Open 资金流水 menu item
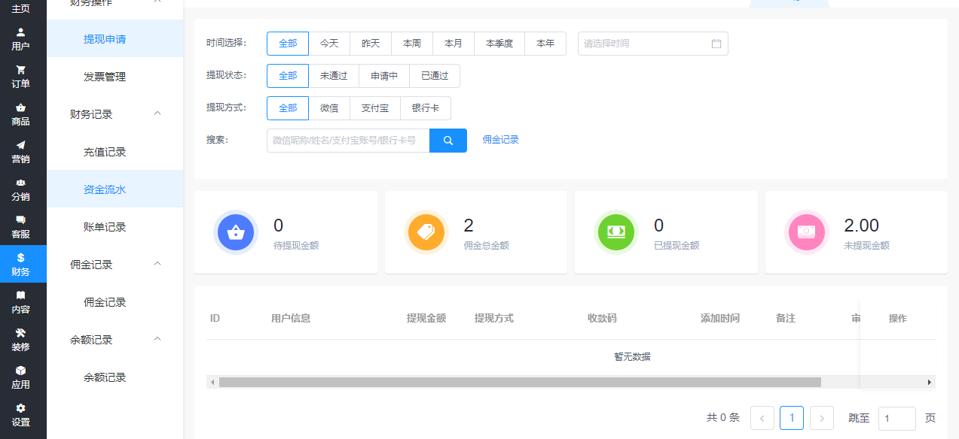 pos(115,189)
